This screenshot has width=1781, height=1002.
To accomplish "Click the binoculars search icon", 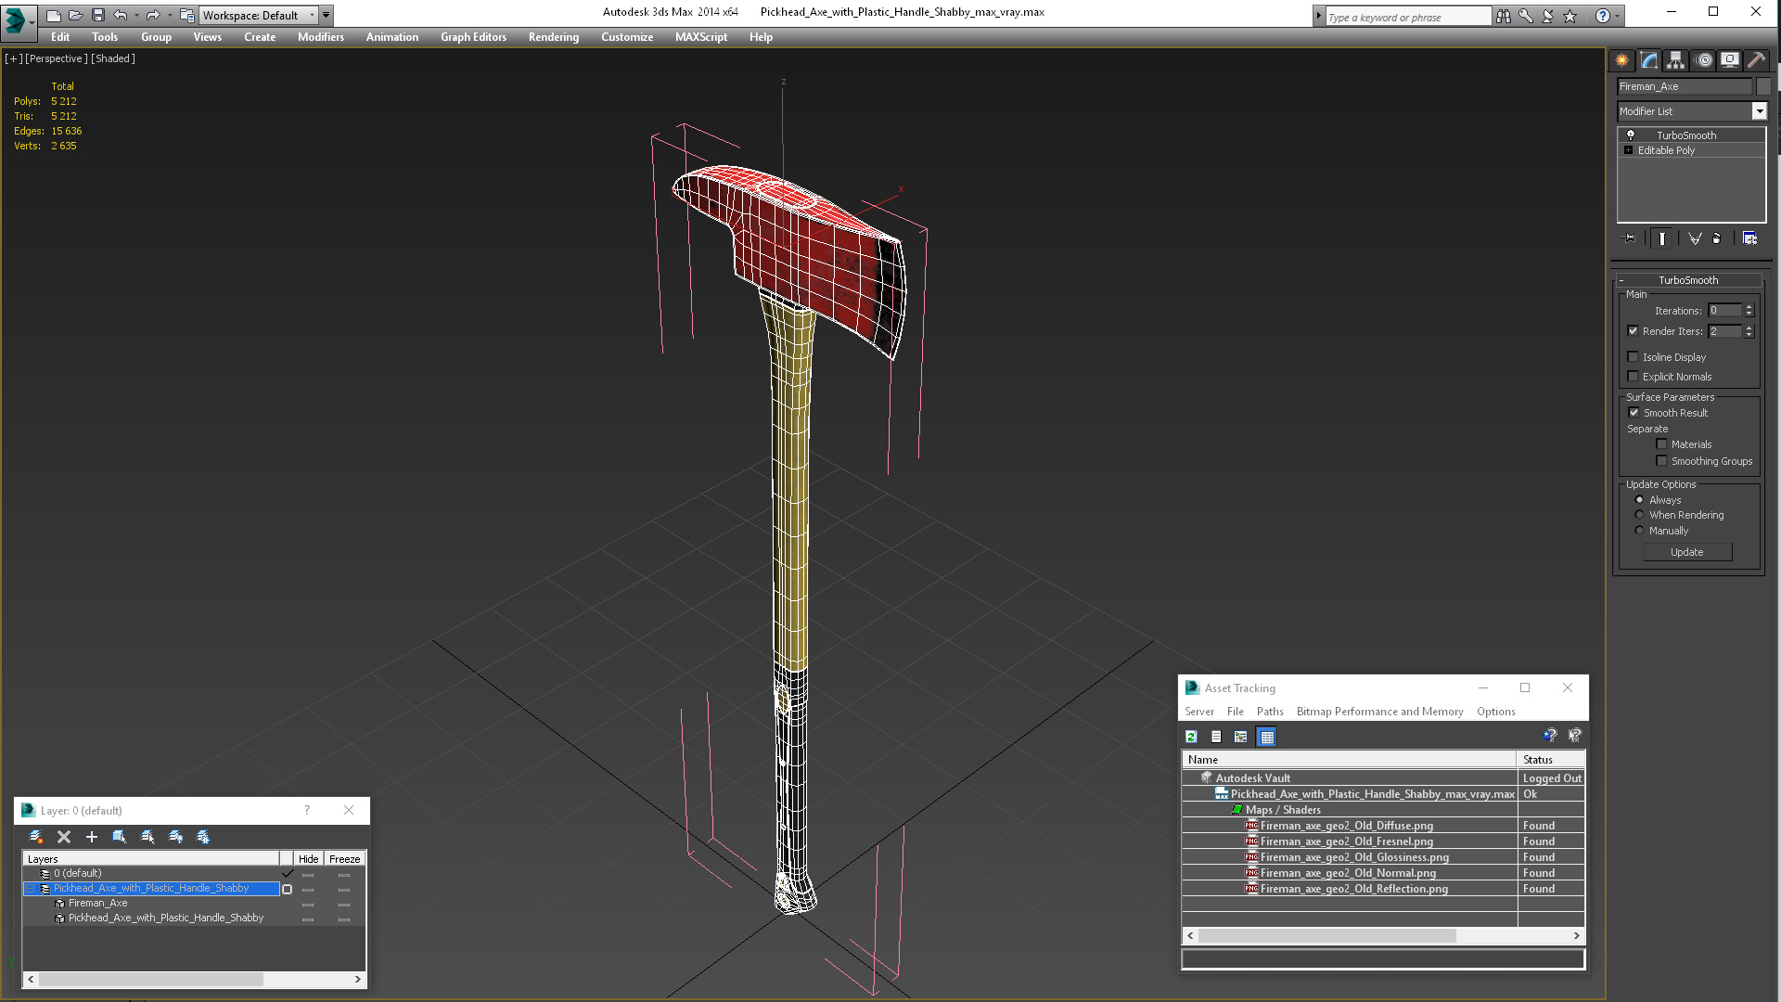I will pos(1504,16).
